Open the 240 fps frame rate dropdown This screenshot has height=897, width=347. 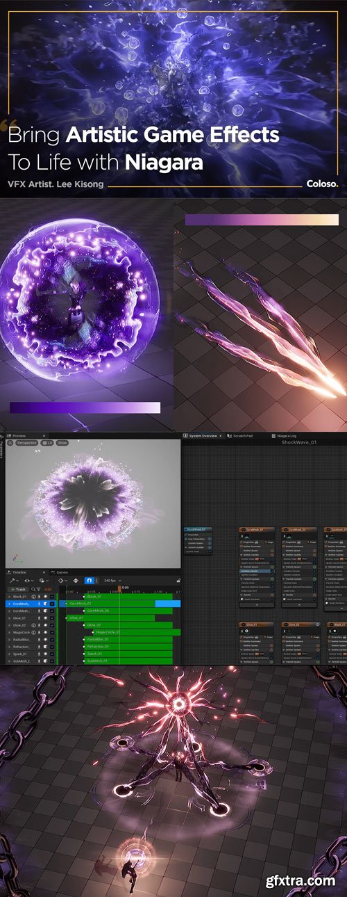[x=112, y=581]
